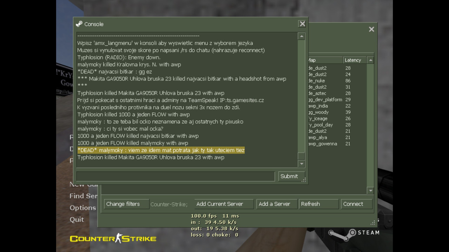Select the awp_gowenna server row
The height and width of the screenshot is (252, 449).
[337, 143]
